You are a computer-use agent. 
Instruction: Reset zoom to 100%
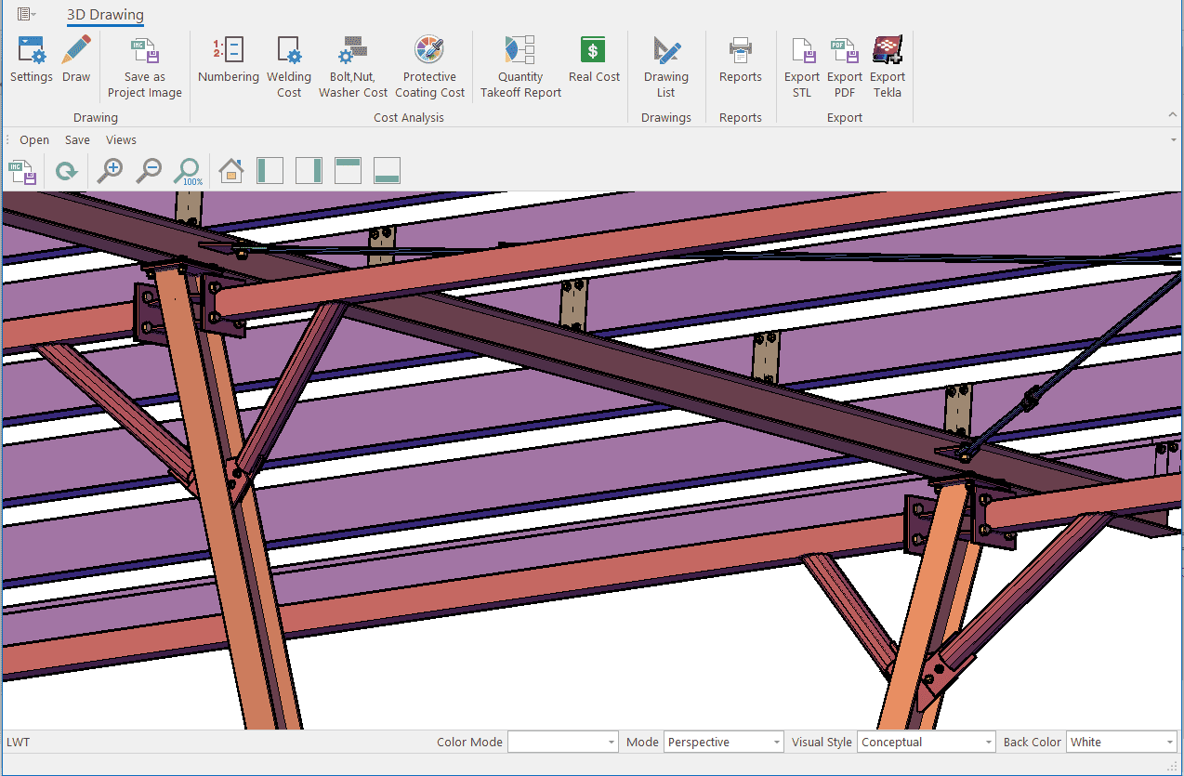click(x=189, y=170)
